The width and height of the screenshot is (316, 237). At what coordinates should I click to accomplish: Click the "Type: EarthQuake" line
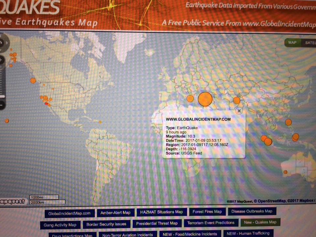pyautogui.click(x=182, y=128)
